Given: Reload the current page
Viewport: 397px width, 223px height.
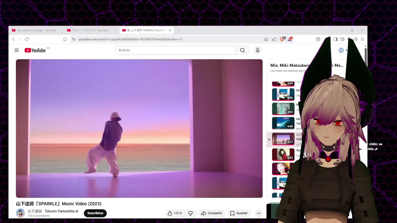Looking at the screenshot, I should click(27, 39).
